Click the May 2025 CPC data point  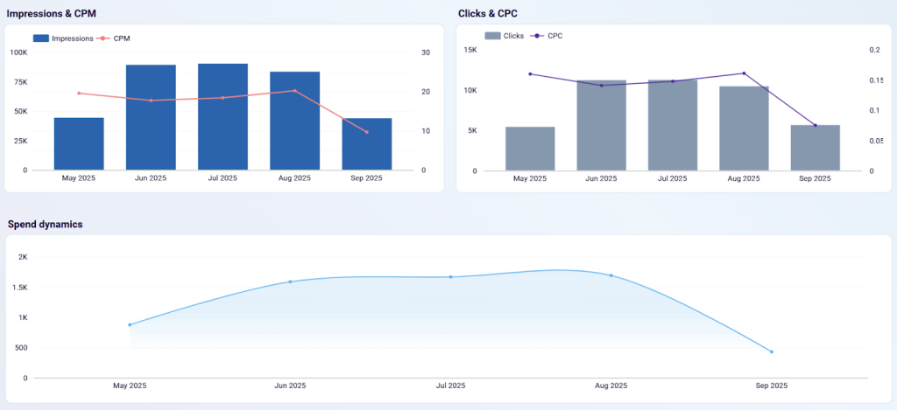(x=530, y=74)
